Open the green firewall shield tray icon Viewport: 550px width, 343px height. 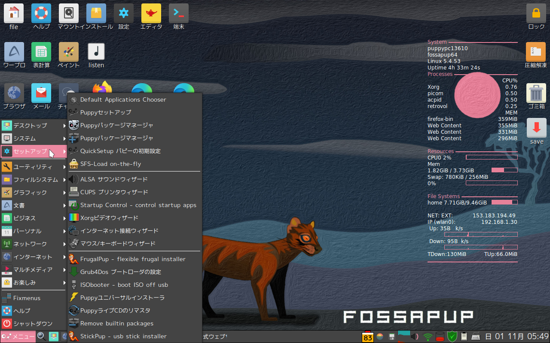click(x=452, y=337)
